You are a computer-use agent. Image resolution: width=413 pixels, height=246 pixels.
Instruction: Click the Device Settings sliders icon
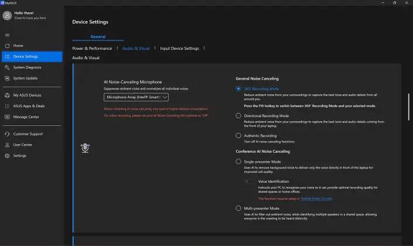click(7, 56)
